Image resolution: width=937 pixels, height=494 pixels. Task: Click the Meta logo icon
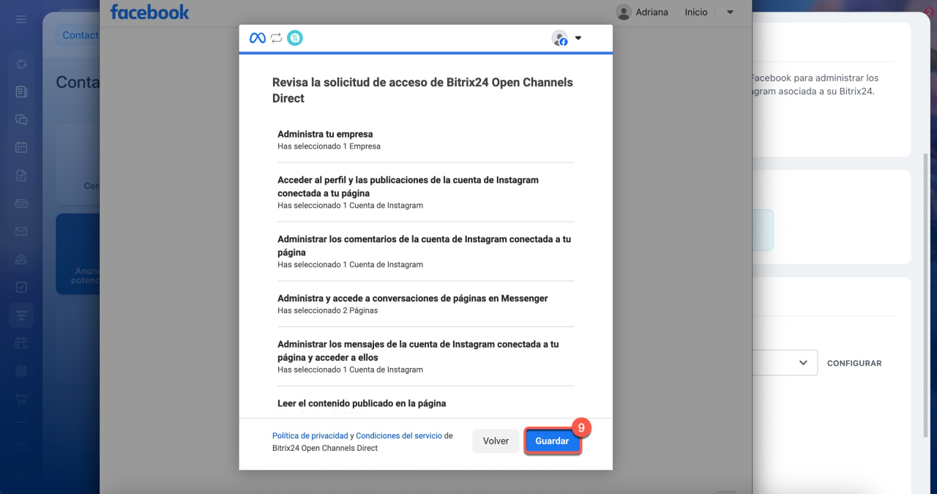tap(258, 38)
